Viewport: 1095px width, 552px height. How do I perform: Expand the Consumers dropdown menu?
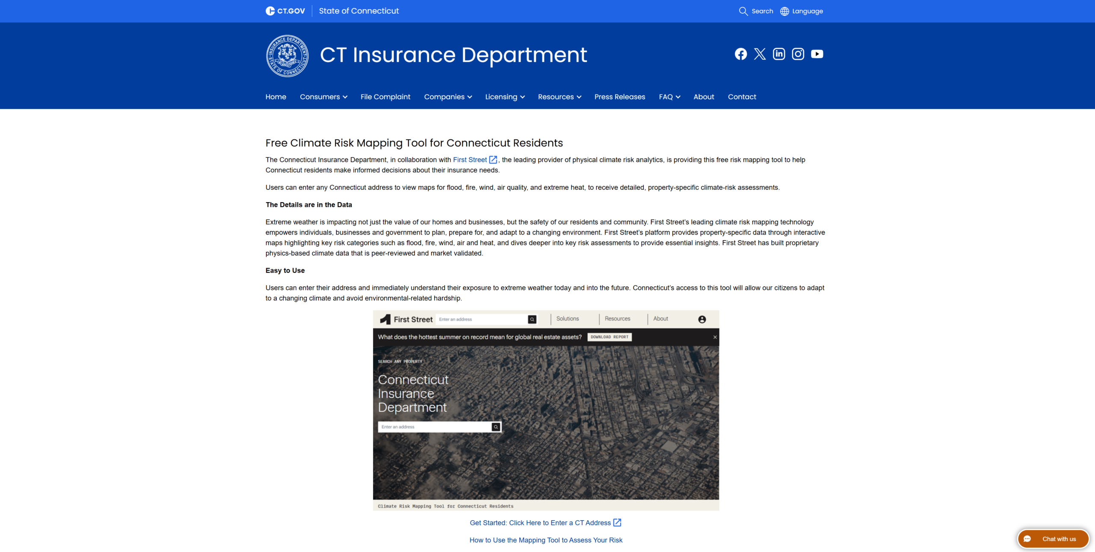pos(323,97)
